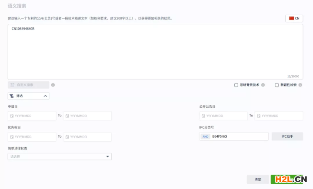Open the simple legal status dropdown
Image resolution: width=313 pixels, height=189 pixels.
pos(60,156)
